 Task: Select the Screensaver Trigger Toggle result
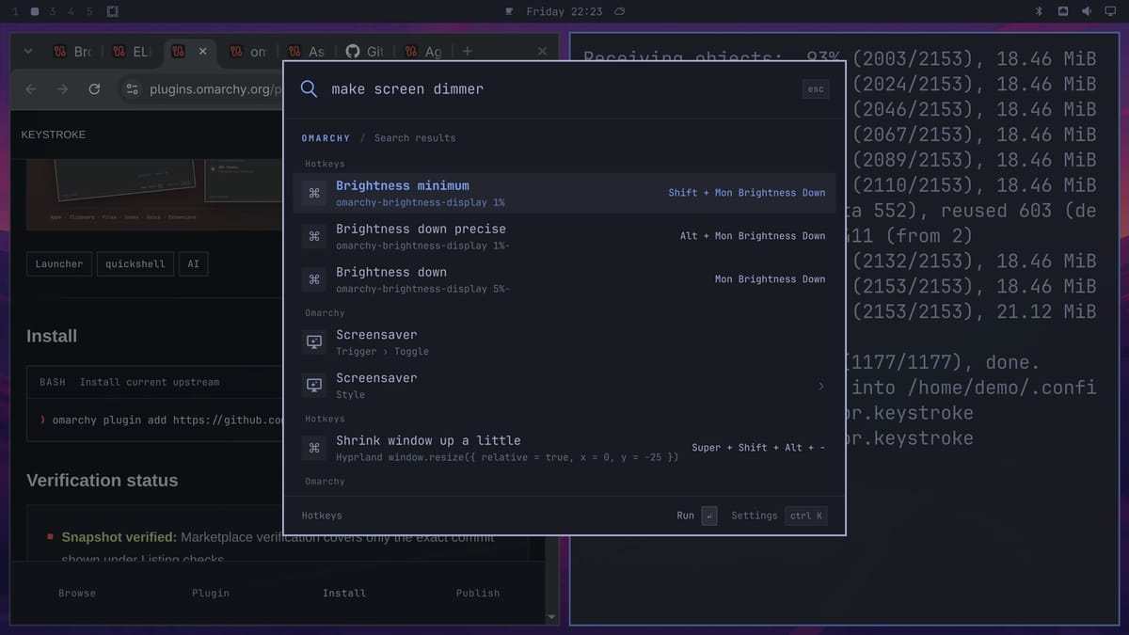(x=564, y=341)
